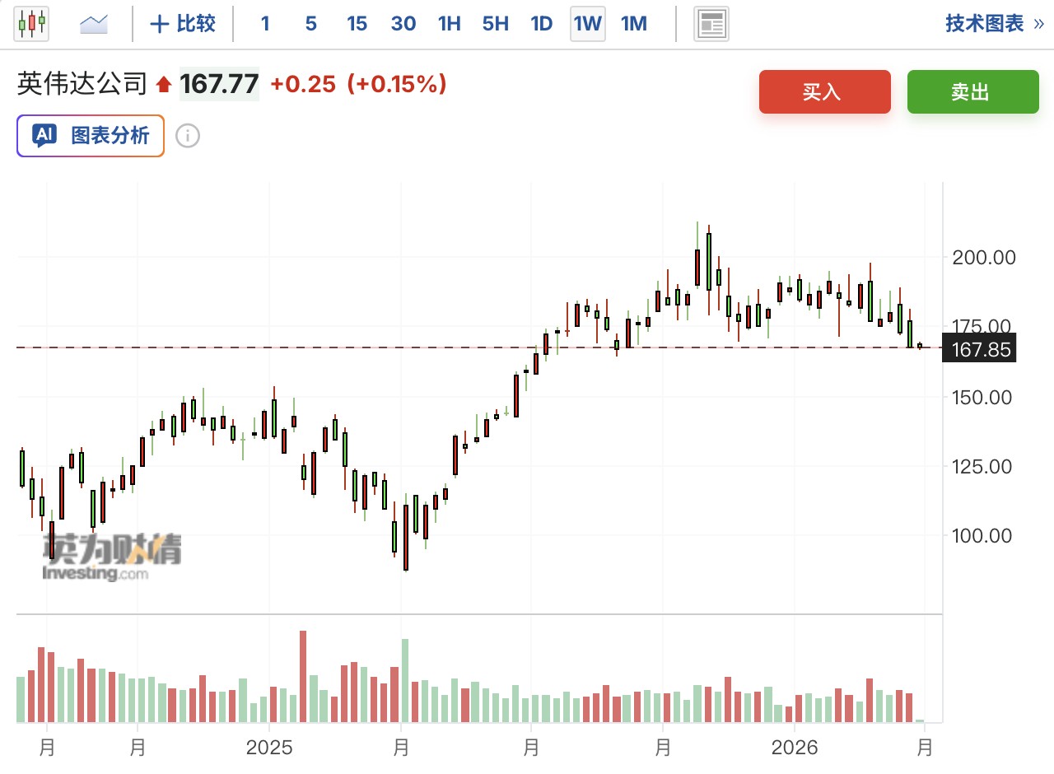The image size is (1054, 774).
Task: Select the 1 minute timeframe
Action: (x=265, y=24)
